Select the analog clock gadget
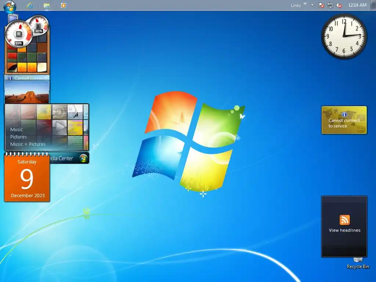 point(344,36)
